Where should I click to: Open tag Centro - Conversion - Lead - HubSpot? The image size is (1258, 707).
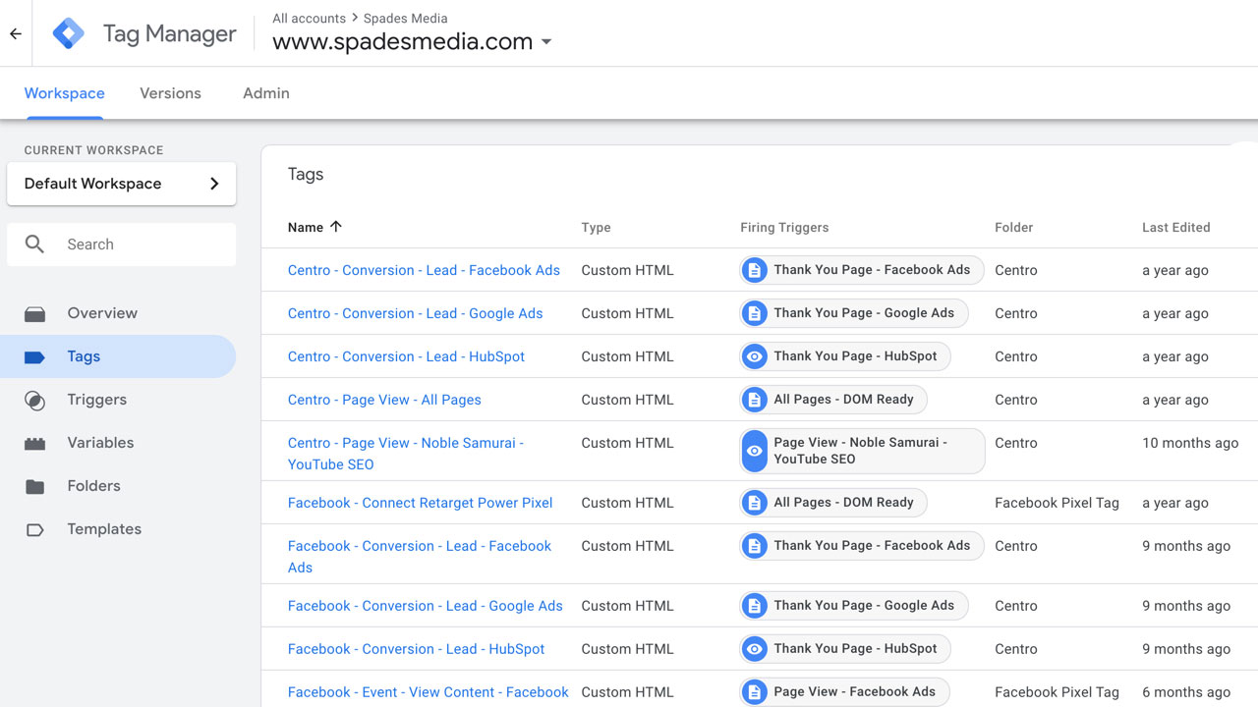point(406,356)
